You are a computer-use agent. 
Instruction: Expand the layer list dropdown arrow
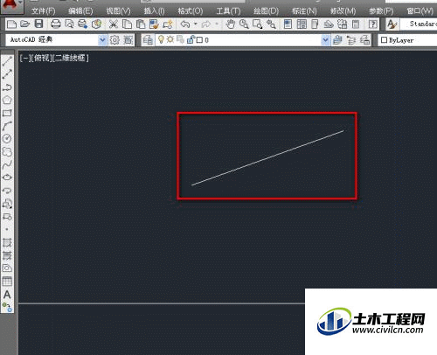click(325, 40)
